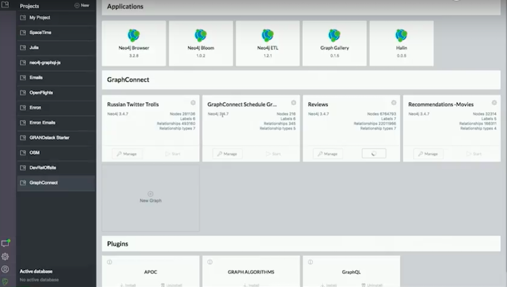Click the project icon beside Emails
Viewport: 507px width, 287px height.
(23, 77)
